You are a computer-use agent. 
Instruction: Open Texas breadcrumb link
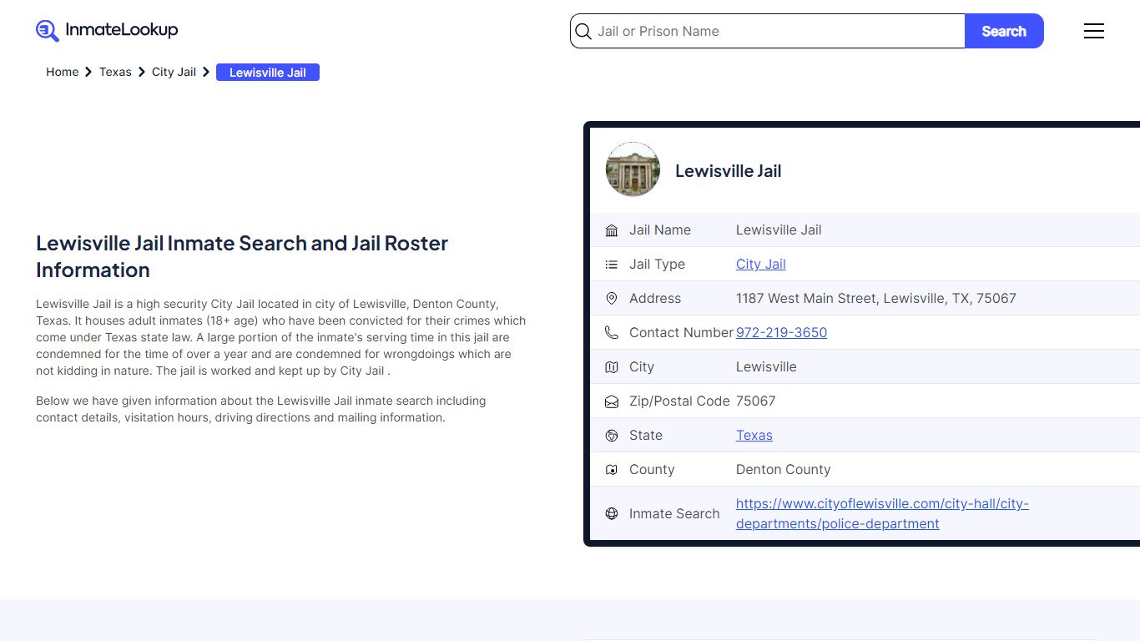115,73
